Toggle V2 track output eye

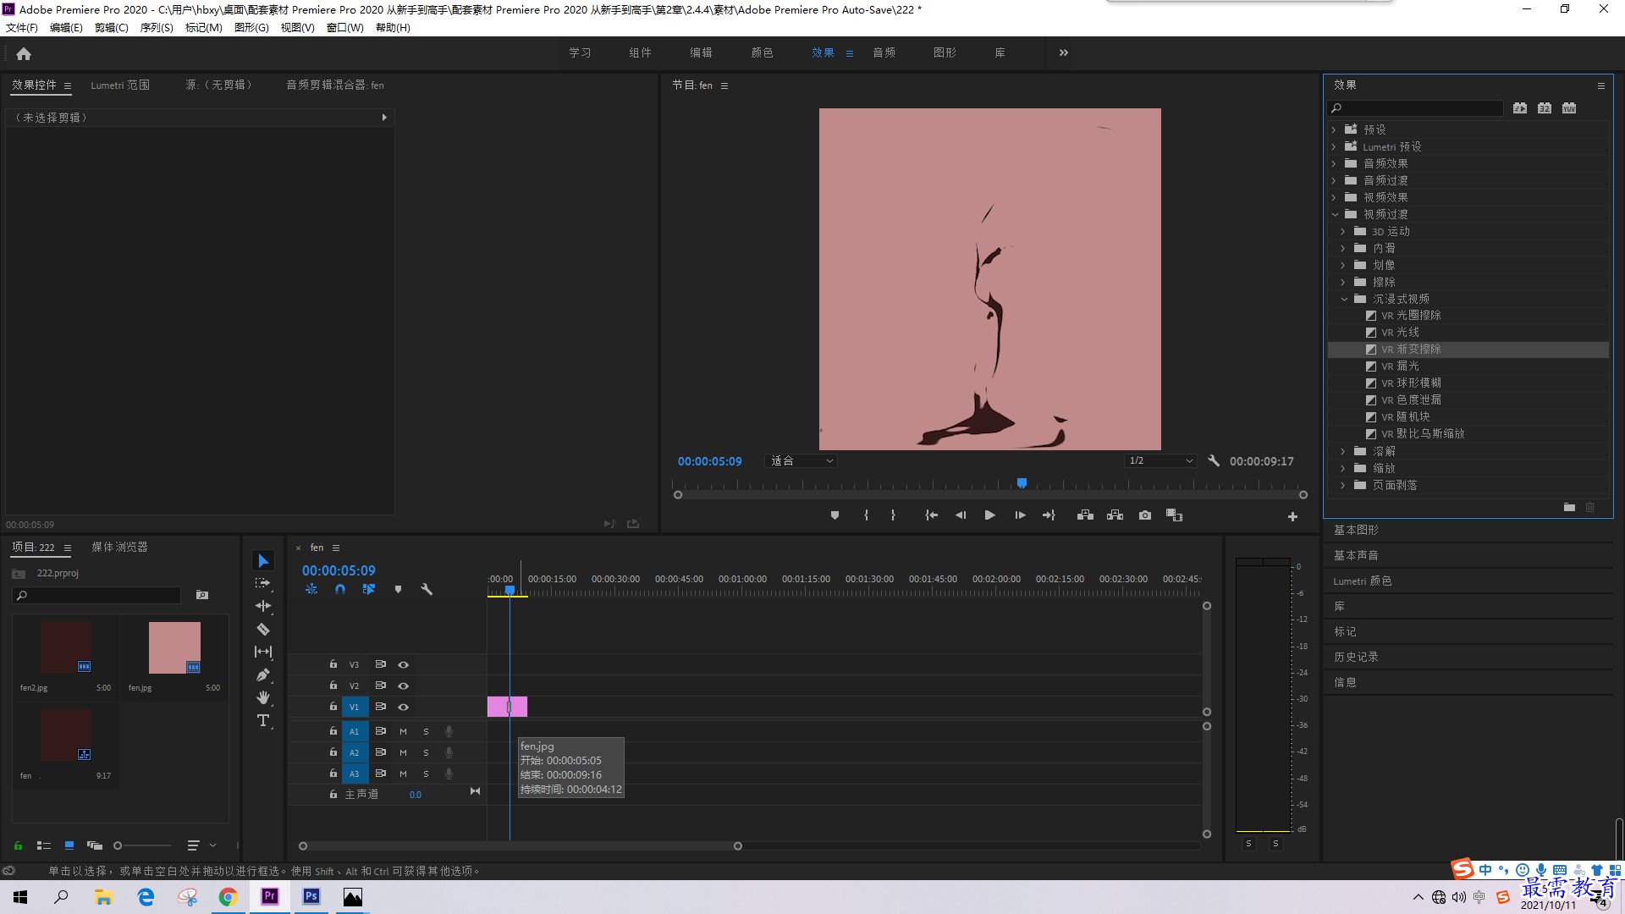click(x=404, y=686)
